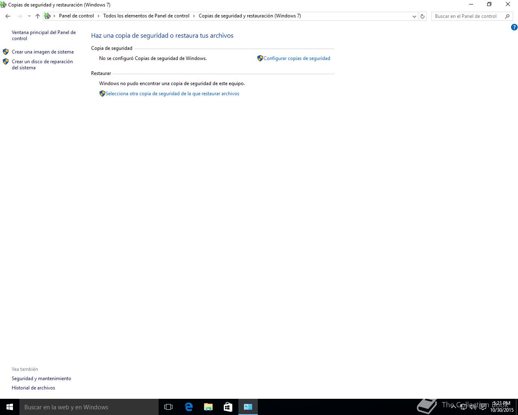This screenshot has width=518, height=415.
Task: Click Selecciona otra copia de seguridad link
Action: tap(172, 94)
